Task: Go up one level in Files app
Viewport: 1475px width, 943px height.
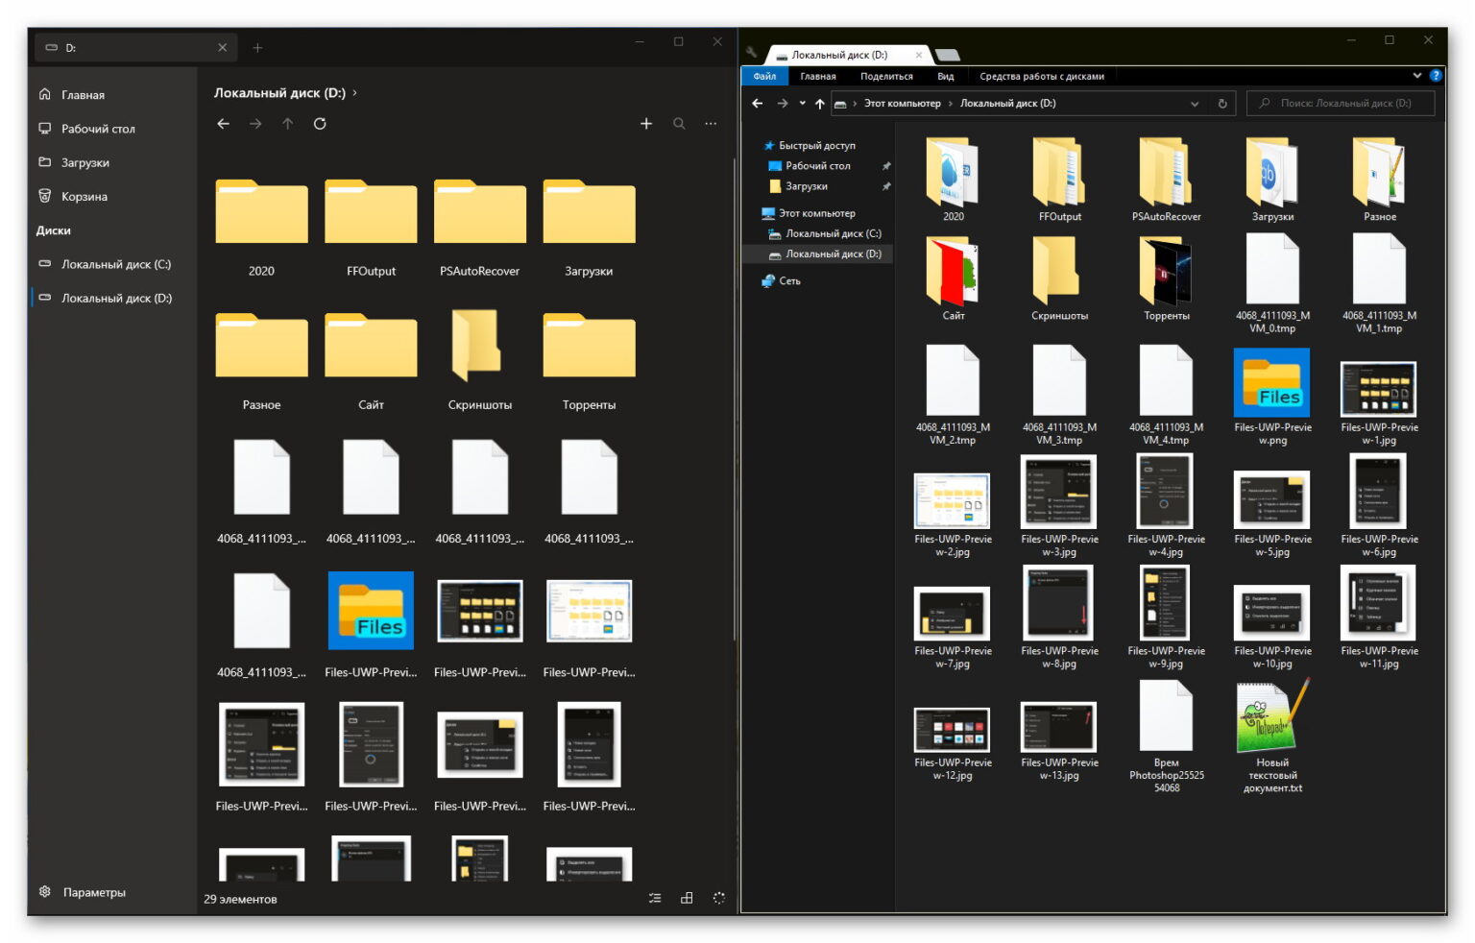Action: click(287, 124)
